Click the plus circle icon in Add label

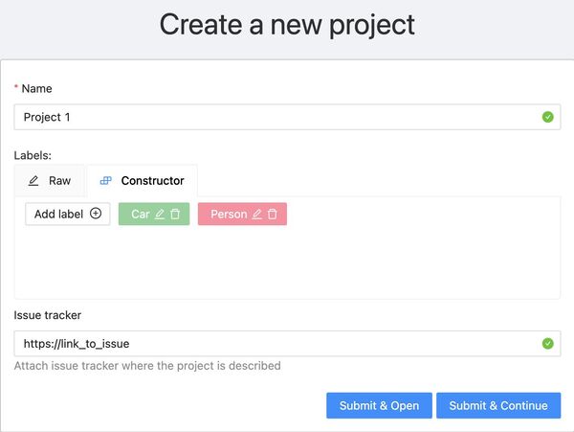point(96,215)
